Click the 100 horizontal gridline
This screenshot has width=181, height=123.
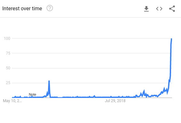pos(91,39)
